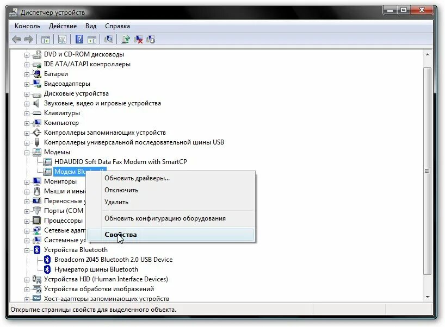Expand the Видеоадаптеры node
445x327 pixels.
[x=27, y=84]
